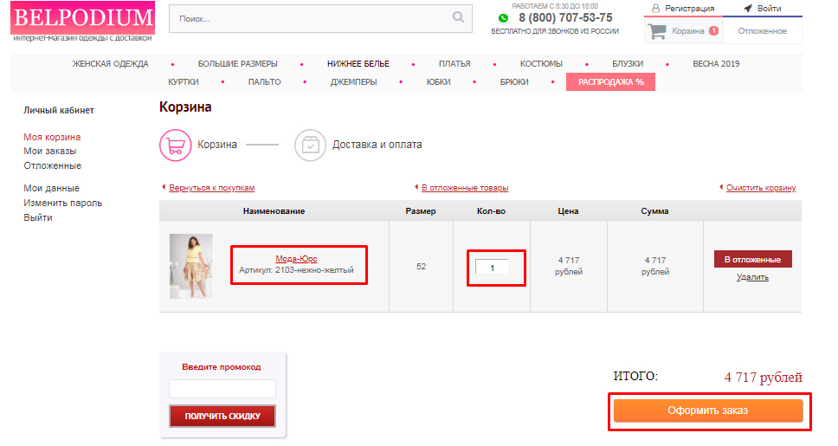The width and height of the screenshot is (838, 446).
Task: Click the promo code input field
Action: point(222,389)
